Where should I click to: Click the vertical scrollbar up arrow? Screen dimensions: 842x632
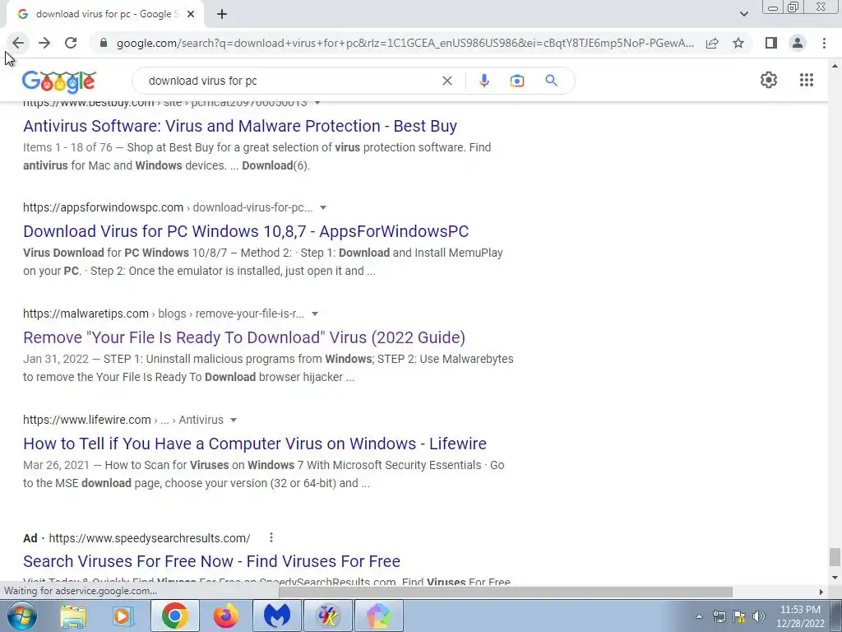834,66
